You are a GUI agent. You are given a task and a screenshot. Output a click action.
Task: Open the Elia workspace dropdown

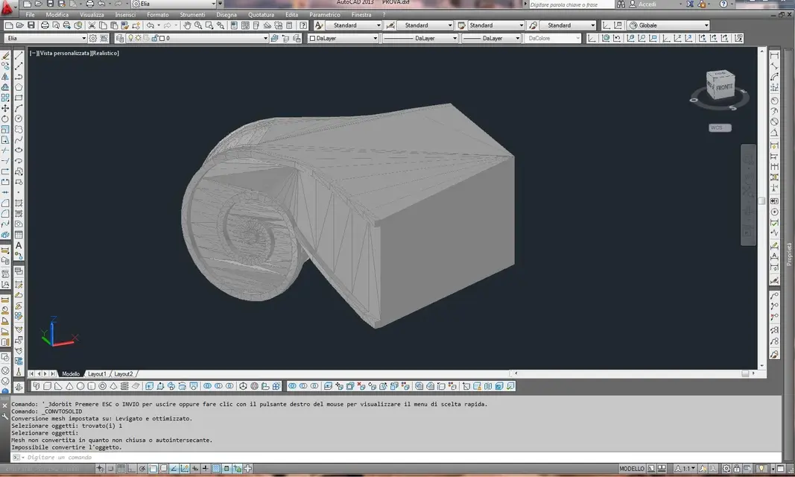46,38
